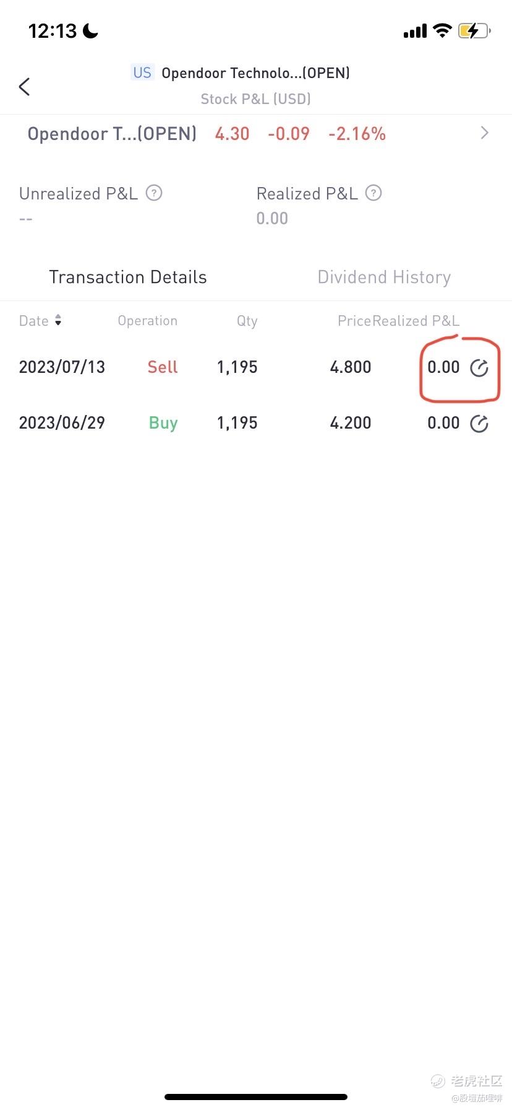Tap the battery charging status icon
Image resolution: width=512 pixels, height=1110 pixels.
coord(474,30)
